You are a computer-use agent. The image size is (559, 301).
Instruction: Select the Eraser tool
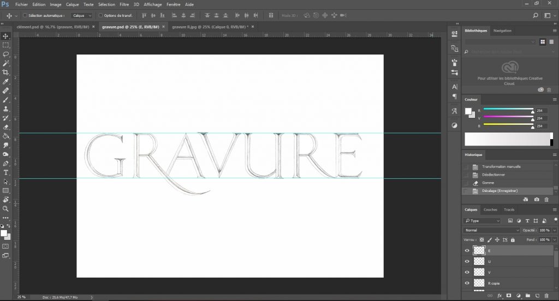coord(5,127)
